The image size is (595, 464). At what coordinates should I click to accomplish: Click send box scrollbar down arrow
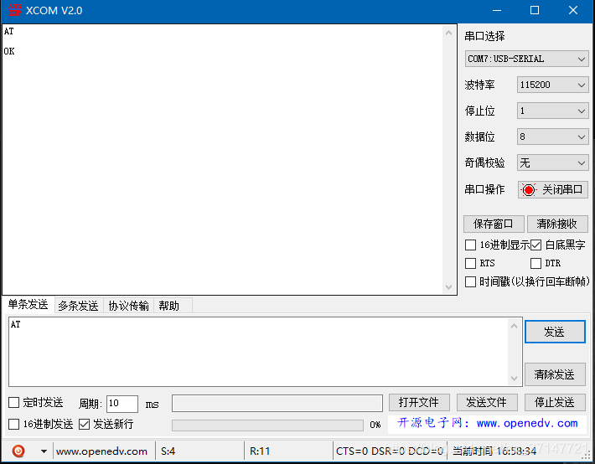(514, 379)
